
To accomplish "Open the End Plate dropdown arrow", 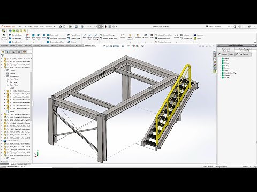I will click(x=33, y=42).
